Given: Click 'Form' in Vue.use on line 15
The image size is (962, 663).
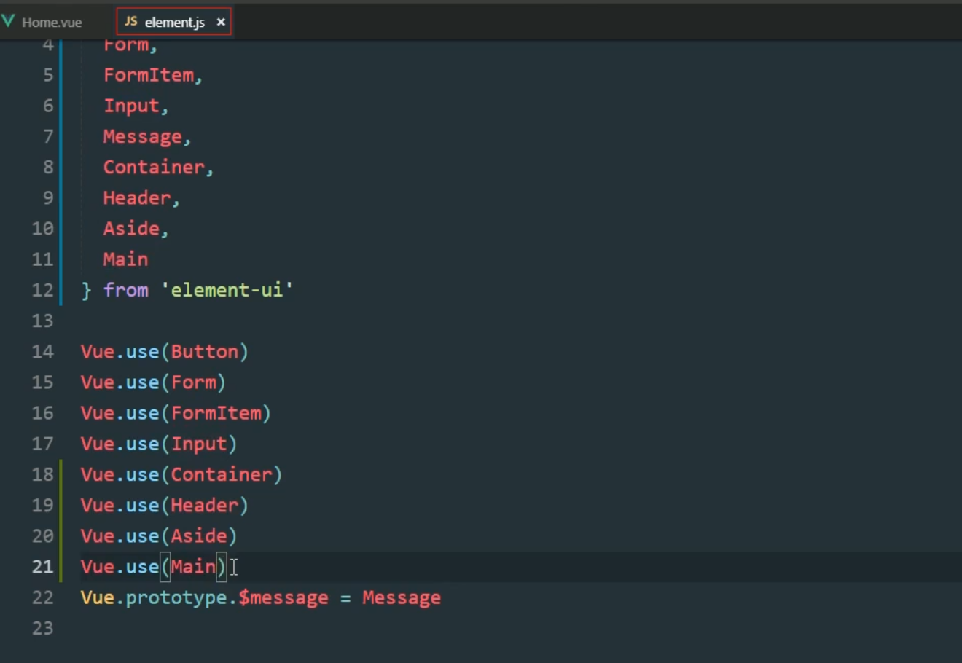Looking at the screenshot, I should [x=193, y=382].
